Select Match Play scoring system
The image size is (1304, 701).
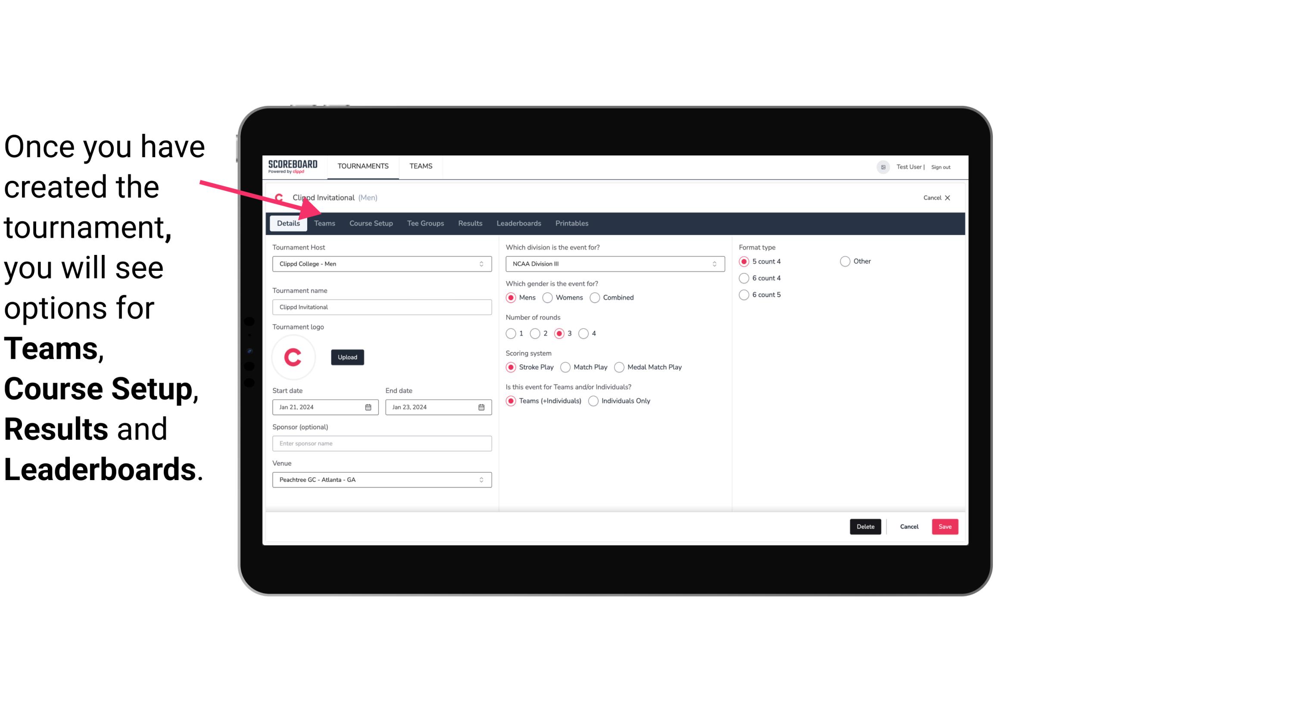pyautogui.click(x=566, y=367)
